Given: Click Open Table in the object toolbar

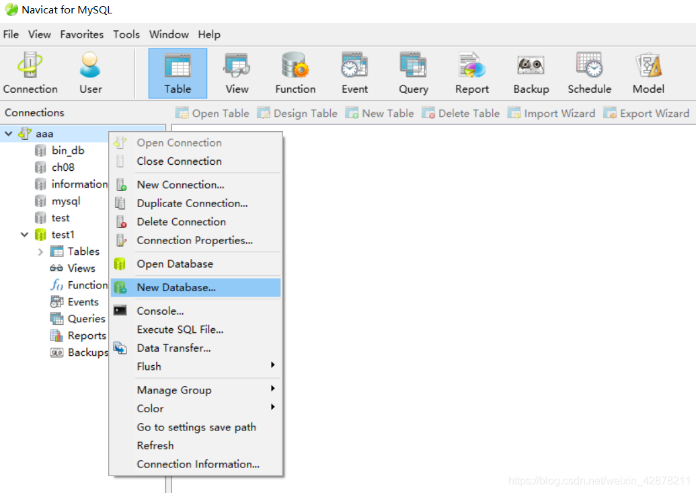Looking at the screenshot, I should point(212,114).
